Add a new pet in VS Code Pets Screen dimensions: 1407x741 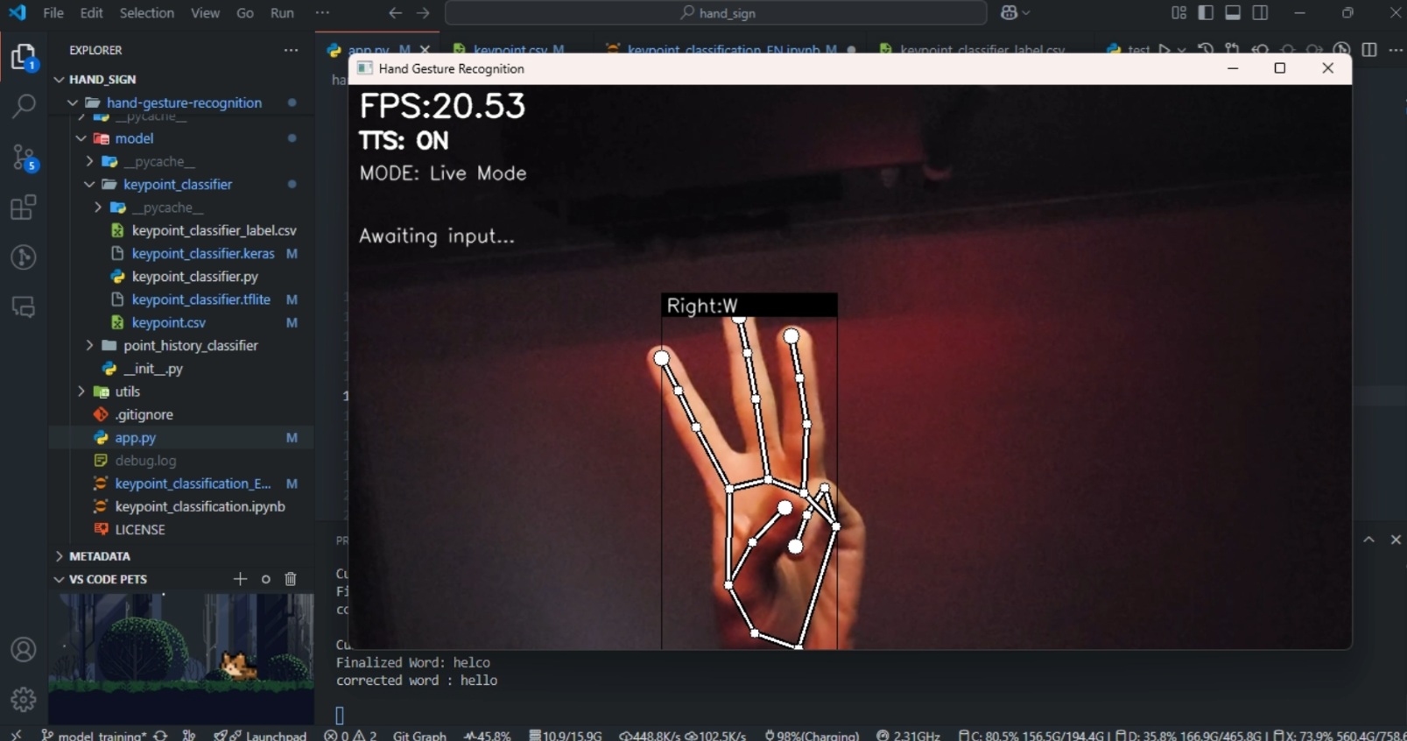click(240, 579)
